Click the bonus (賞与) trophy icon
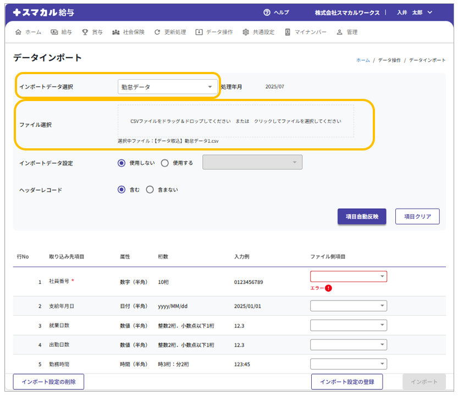The width and height of the screenshot is (458, 396). click(x=85, y=32)
